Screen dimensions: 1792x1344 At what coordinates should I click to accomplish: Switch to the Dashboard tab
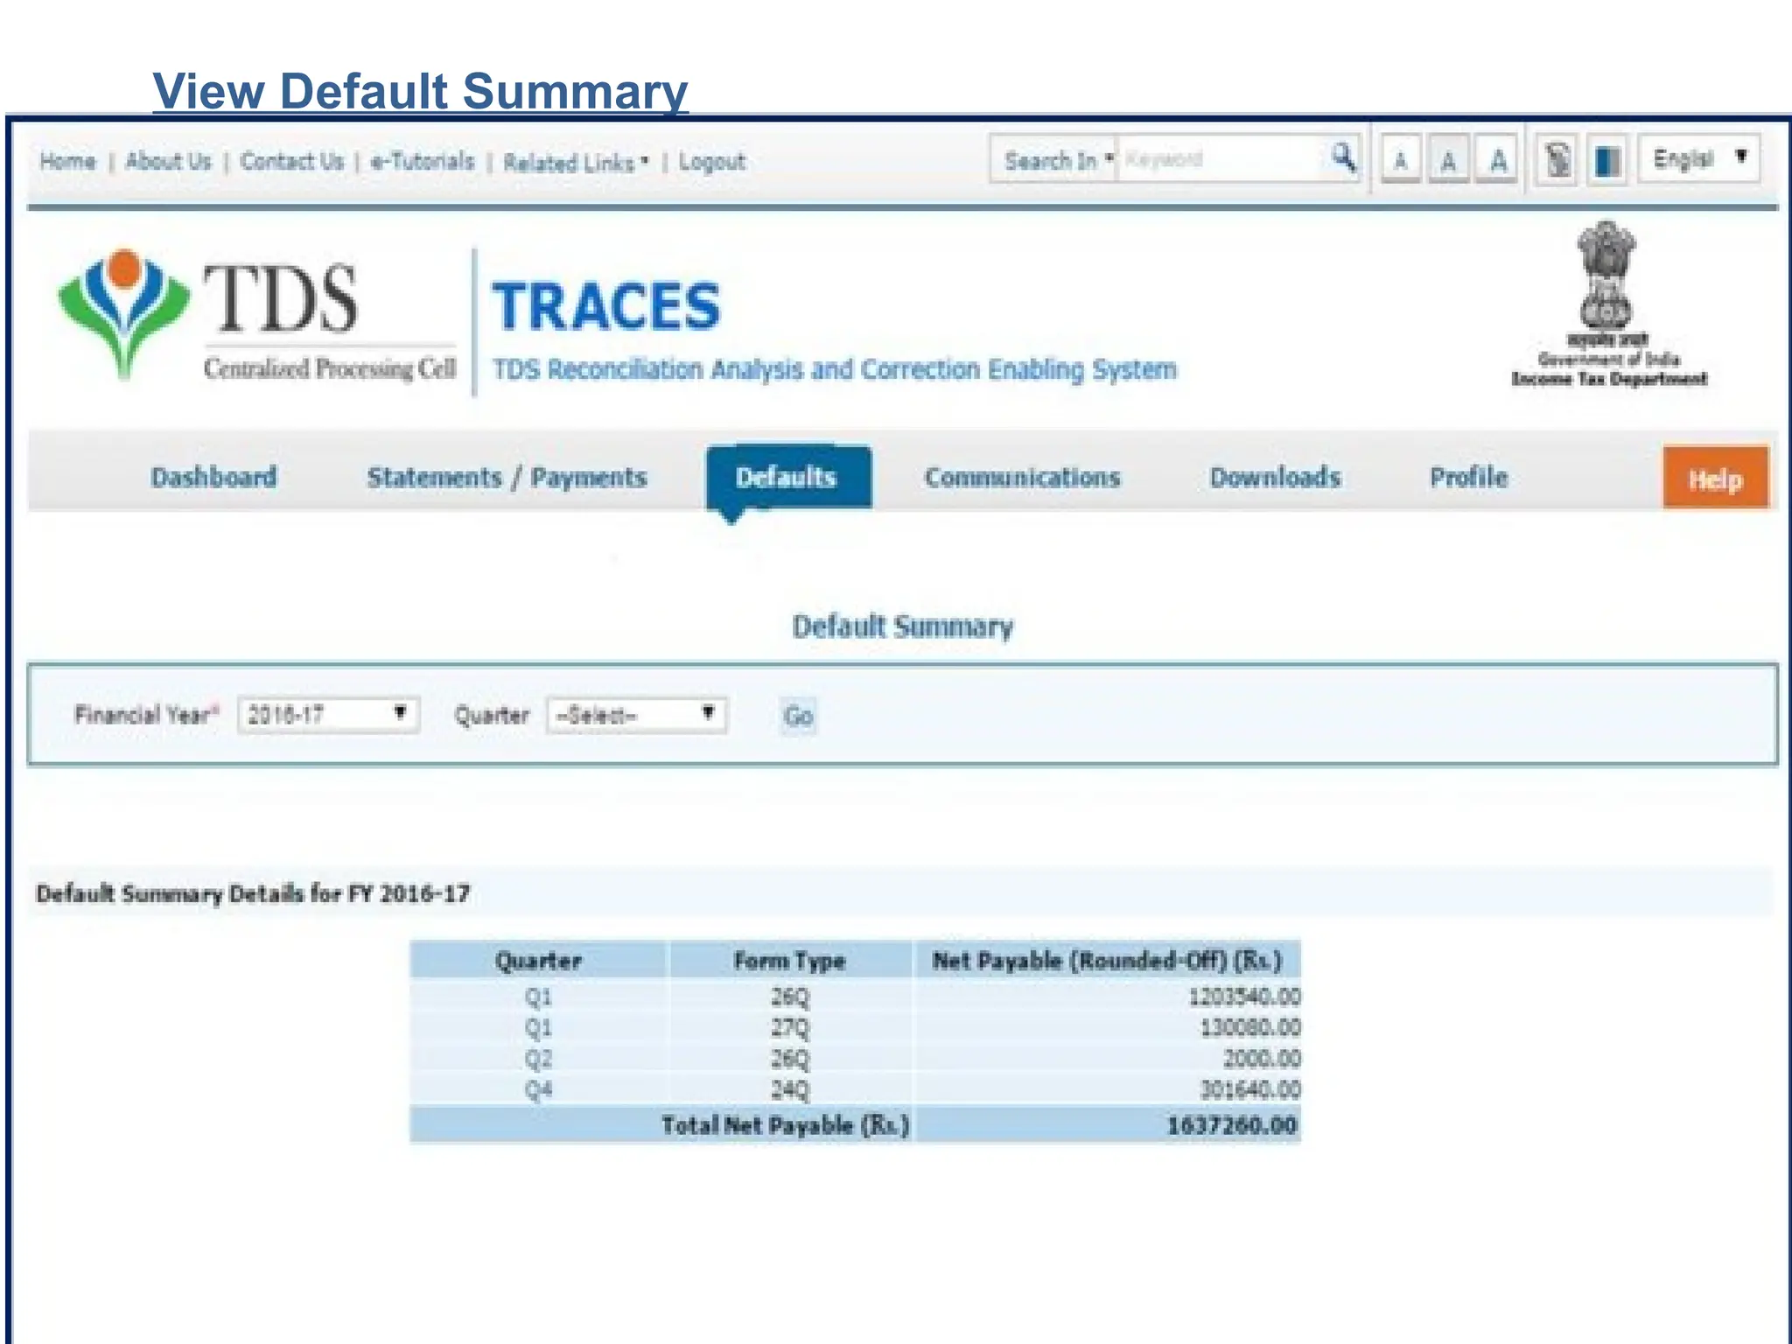pyautogui.click(x=213, y=477)
